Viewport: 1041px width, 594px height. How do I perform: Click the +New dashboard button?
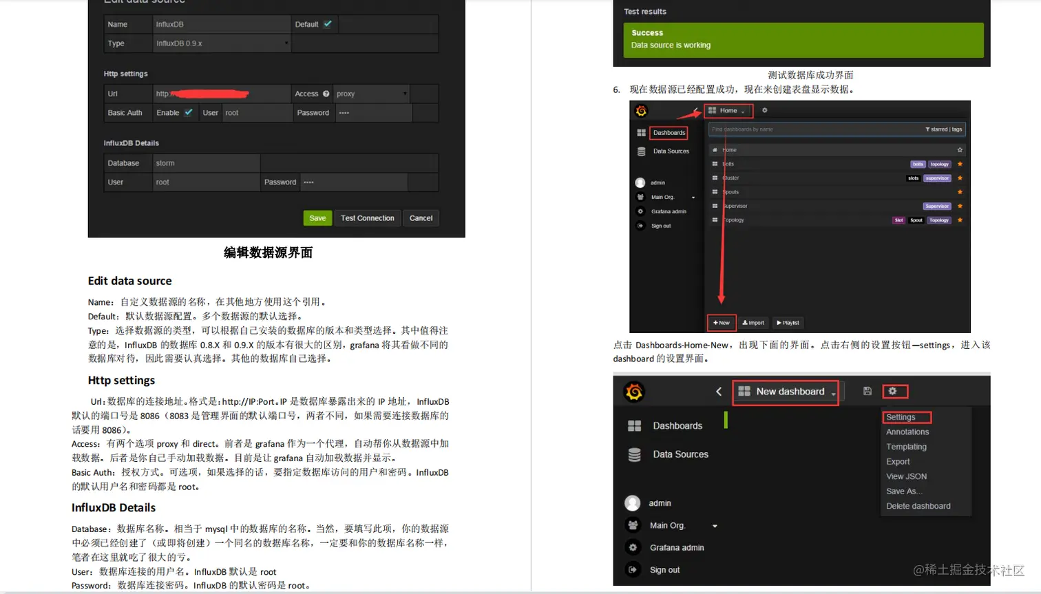[x=721, y=322]
